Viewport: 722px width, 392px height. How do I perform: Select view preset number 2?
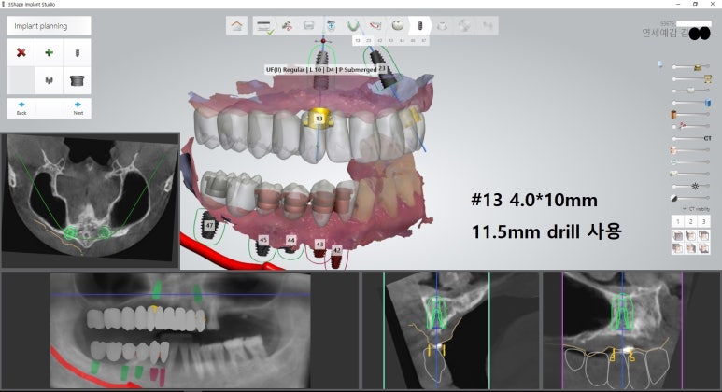pyautogui.click(x=690, y=221)
